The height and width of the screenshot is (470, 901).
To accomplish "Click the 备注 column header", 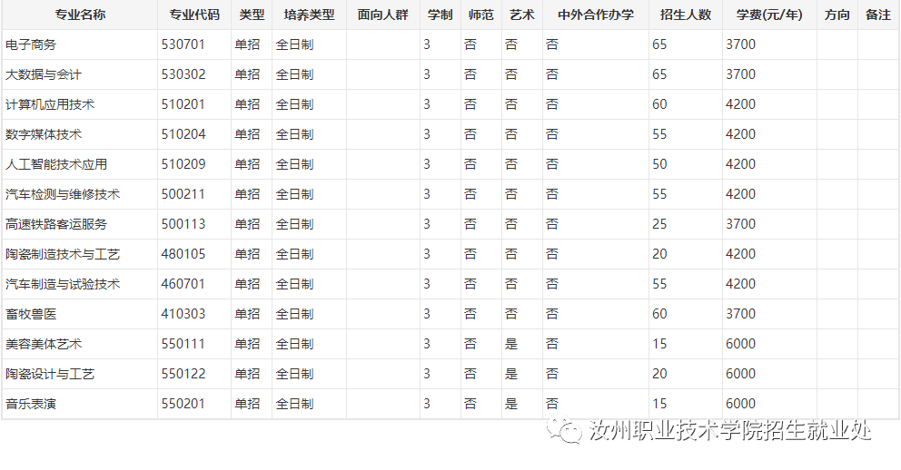I will pyautogui.click(x=878, y=15).
